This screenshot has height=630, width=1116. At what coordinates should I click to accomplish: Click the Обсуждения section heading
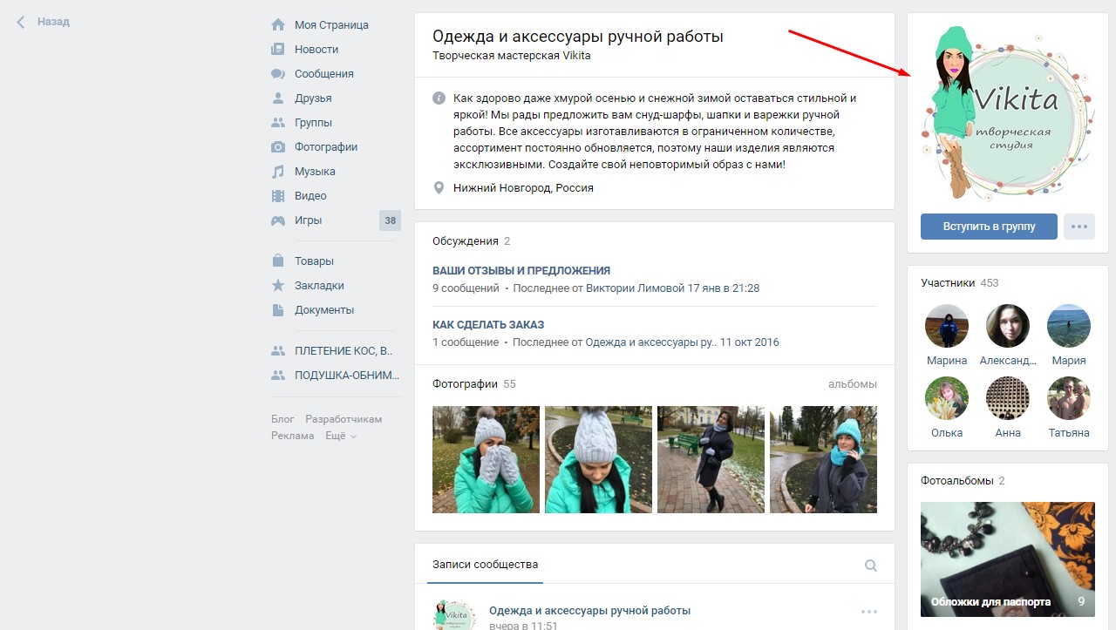click(x=466, y=241)
